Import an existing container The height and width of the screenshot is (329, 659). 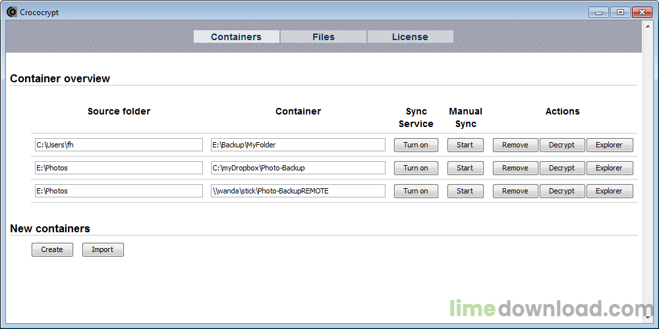pos(103,249)
